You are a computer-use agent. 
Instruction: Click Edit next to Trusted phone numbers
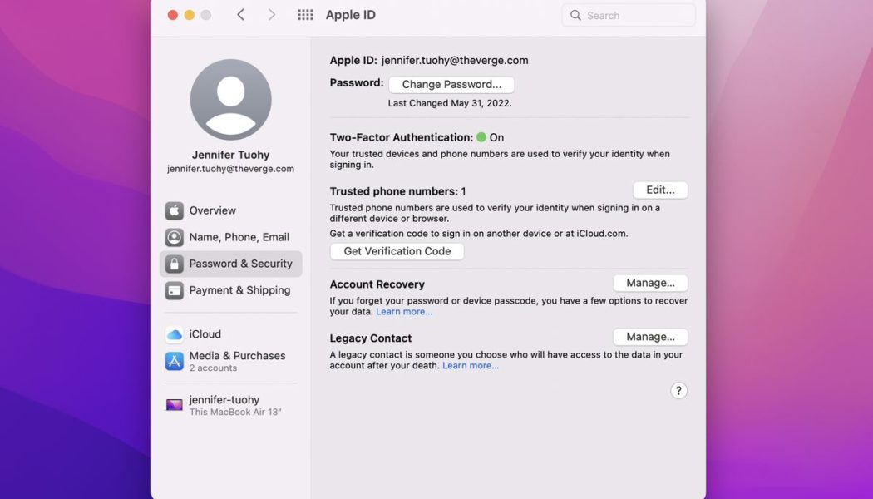[659, 190]
